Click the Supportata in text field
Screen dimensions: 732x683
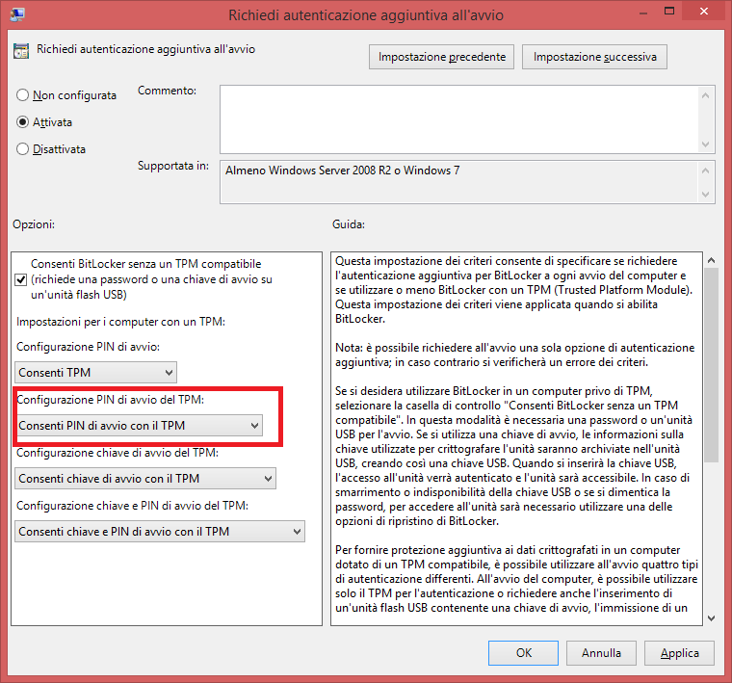(459, 182)
